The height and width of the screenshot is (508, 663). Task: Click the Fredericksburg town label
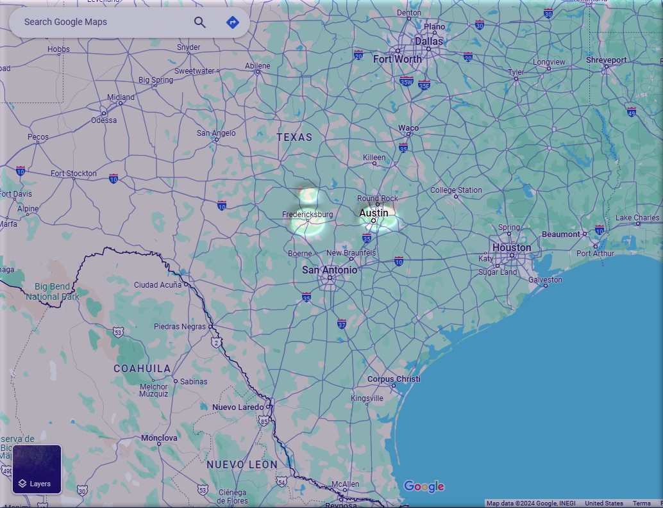(307, 214)
